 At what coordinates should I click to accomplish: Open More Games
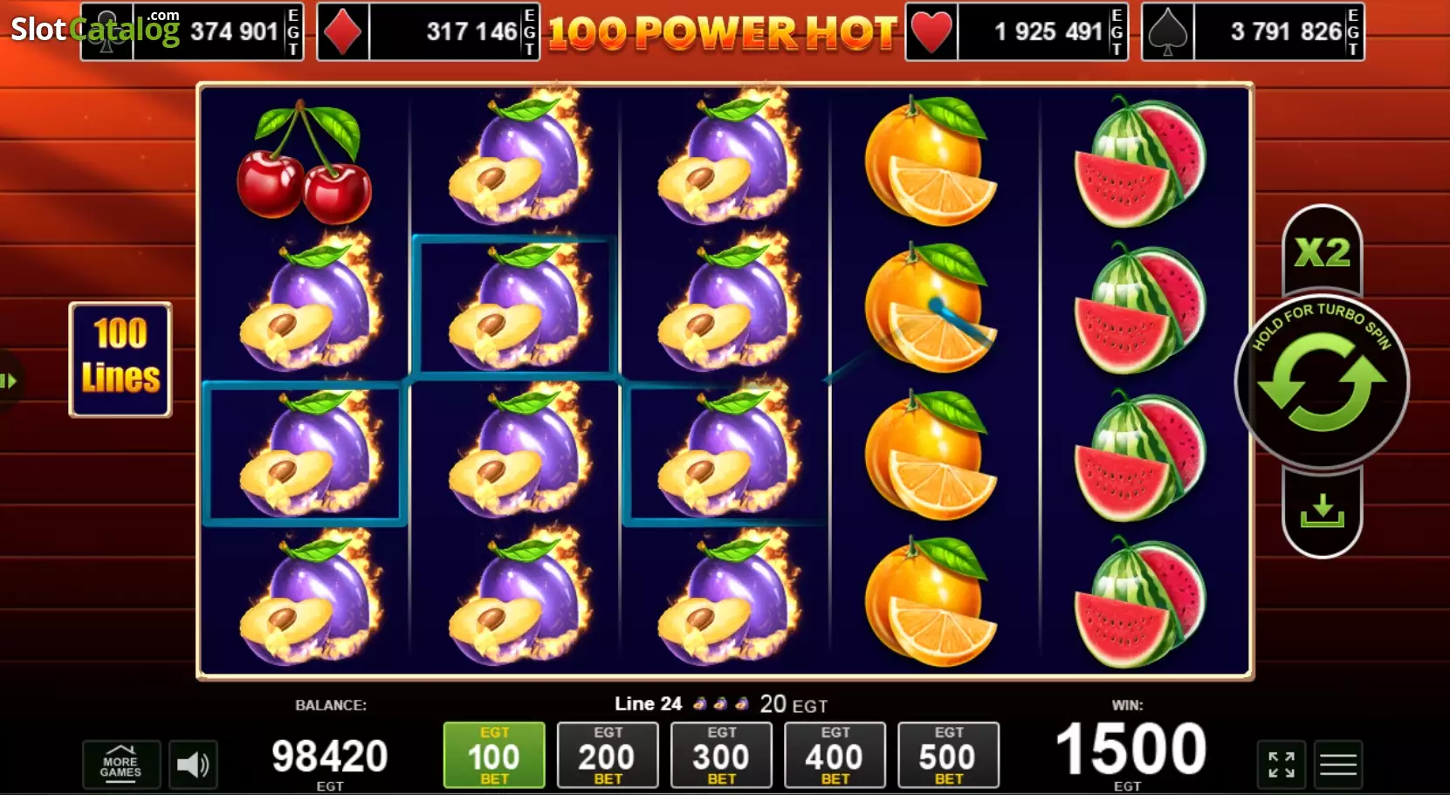[120, 764]
